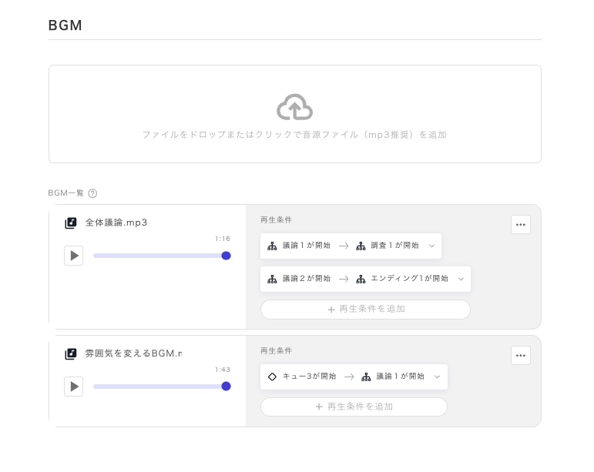Expand the 議論２が開始 → エンディング1が開始 condition dropdown

click(x=461, y=279)
